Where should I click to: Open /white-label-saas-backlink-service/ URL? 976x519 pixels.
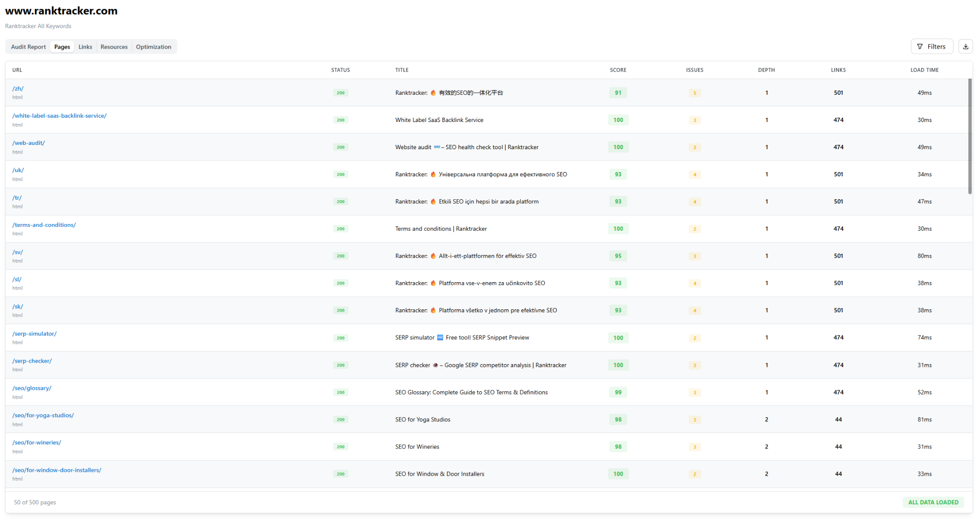(x=60, y=116)
